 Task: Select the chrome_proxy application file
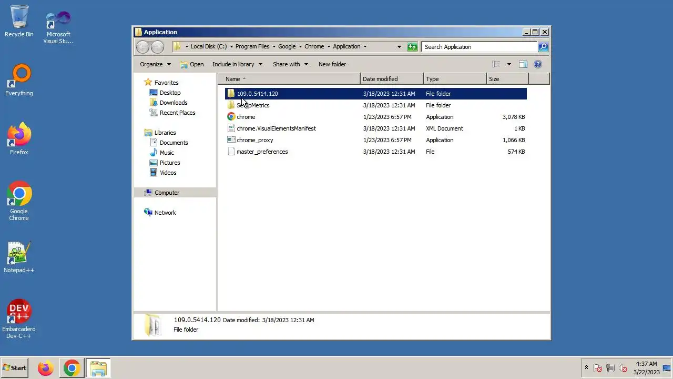click(x=376, y=140)
